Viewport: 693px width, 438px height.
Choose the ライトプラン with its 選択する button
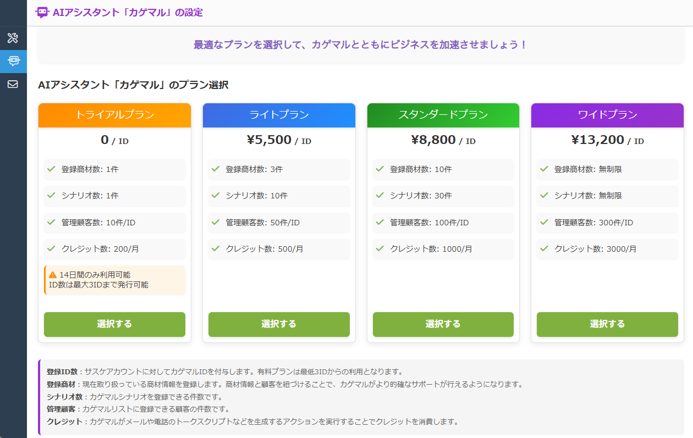coord(279,324)
